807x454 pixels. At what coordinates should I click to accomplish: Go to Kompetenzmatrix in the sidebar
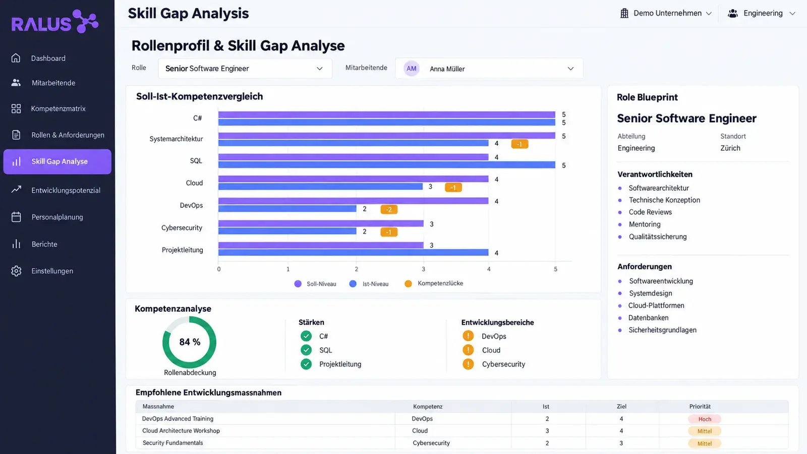pos(57,108)
